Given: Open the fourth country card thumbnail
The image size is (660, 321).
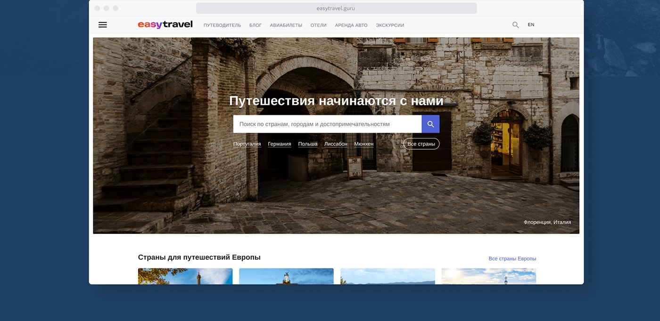Looking at the screenshot, I should [x=489, y=276].
